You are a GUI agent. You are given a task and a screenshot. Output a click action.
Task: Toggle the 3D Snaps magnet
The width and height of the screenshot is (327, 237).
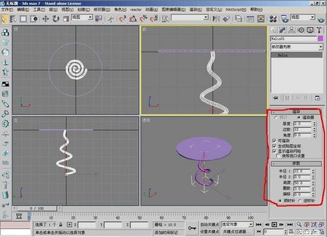click(x=123, y=19)
